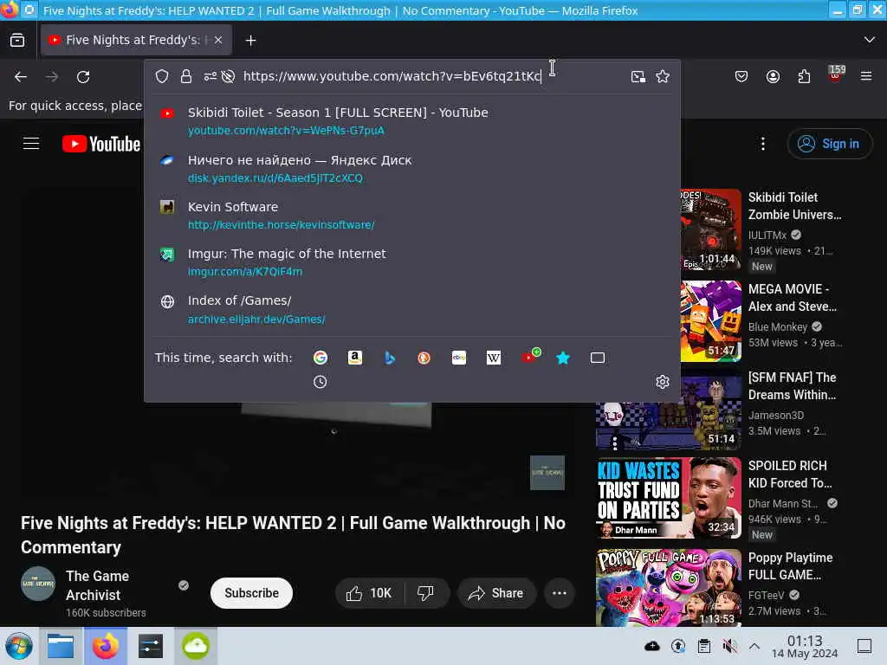The height and width of the screenshot is (665, 887).
Task: Open the Extensions puzzle icon
Action: pyautogui.click(x=804, y=76)
